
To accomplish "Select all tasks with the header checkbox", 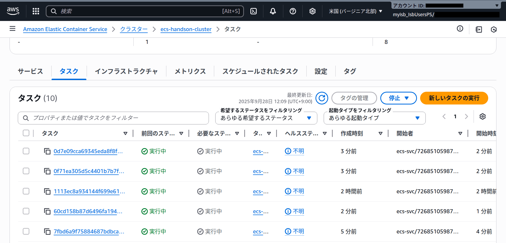I will click(x=26, y=133).
